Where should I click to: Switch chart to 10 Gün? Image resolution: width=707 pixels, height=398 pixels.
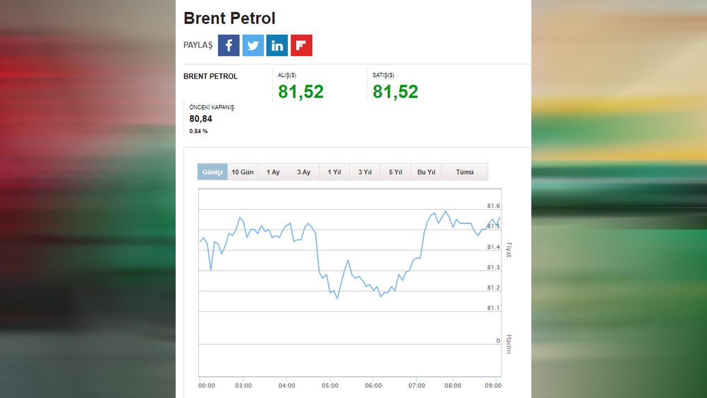242,172
